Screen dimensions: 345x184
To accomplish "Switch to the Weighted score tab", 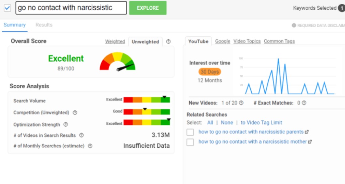I will (115, 42).
